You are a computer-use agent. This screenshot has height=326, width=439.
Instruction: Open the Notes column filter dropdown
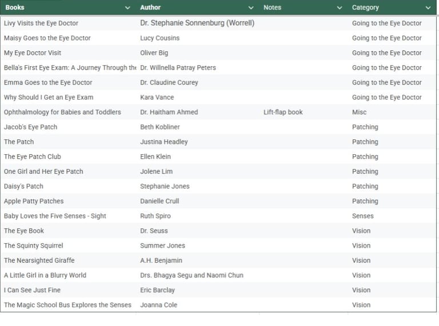tap(340, 8)
